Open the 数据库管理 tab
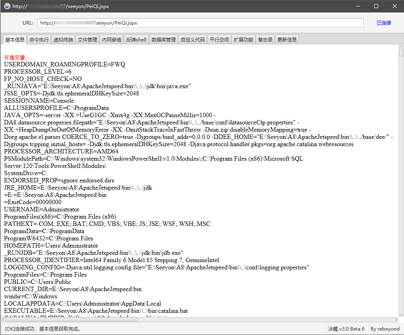Image resolution: width=404 pixels, height=335 pixels. click(x=163, y=39)
